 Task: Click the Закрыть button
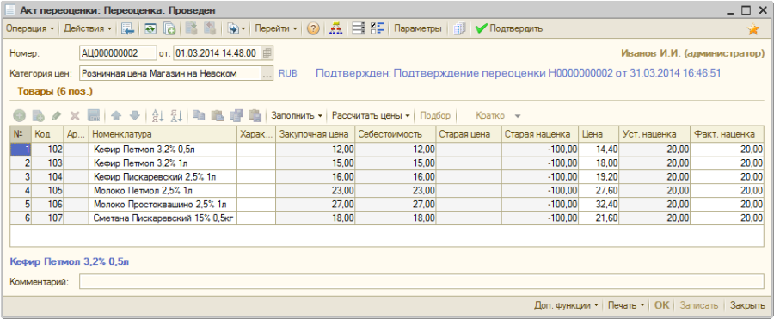point(747,305)
